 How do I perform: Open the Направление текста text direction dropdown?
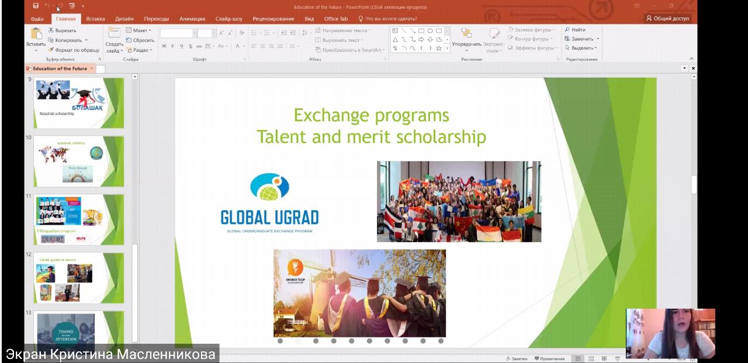[343, 30]
